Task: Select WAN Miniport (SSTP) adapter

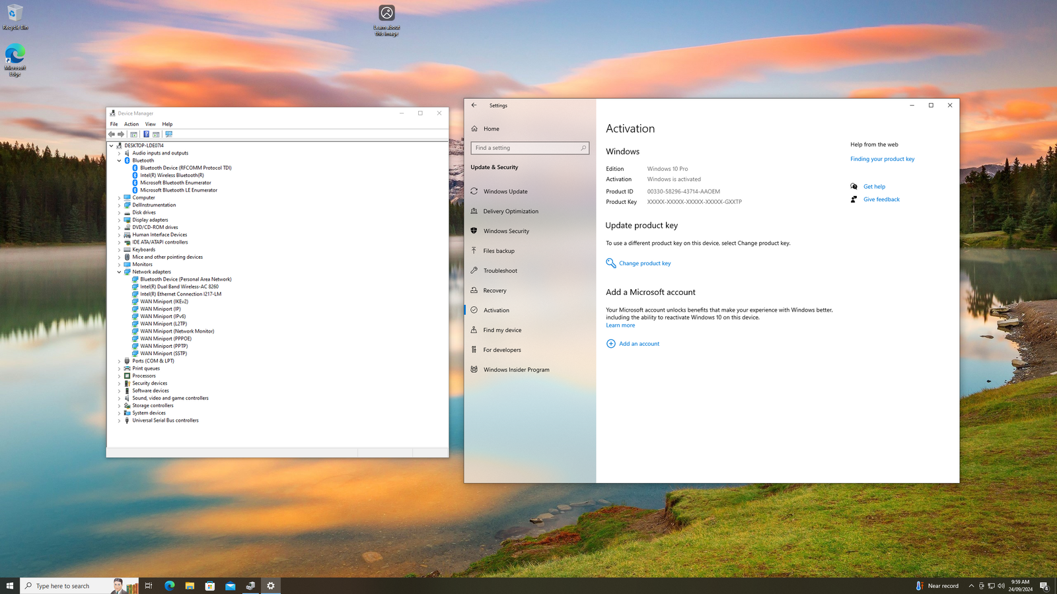Action: point(163,354)
